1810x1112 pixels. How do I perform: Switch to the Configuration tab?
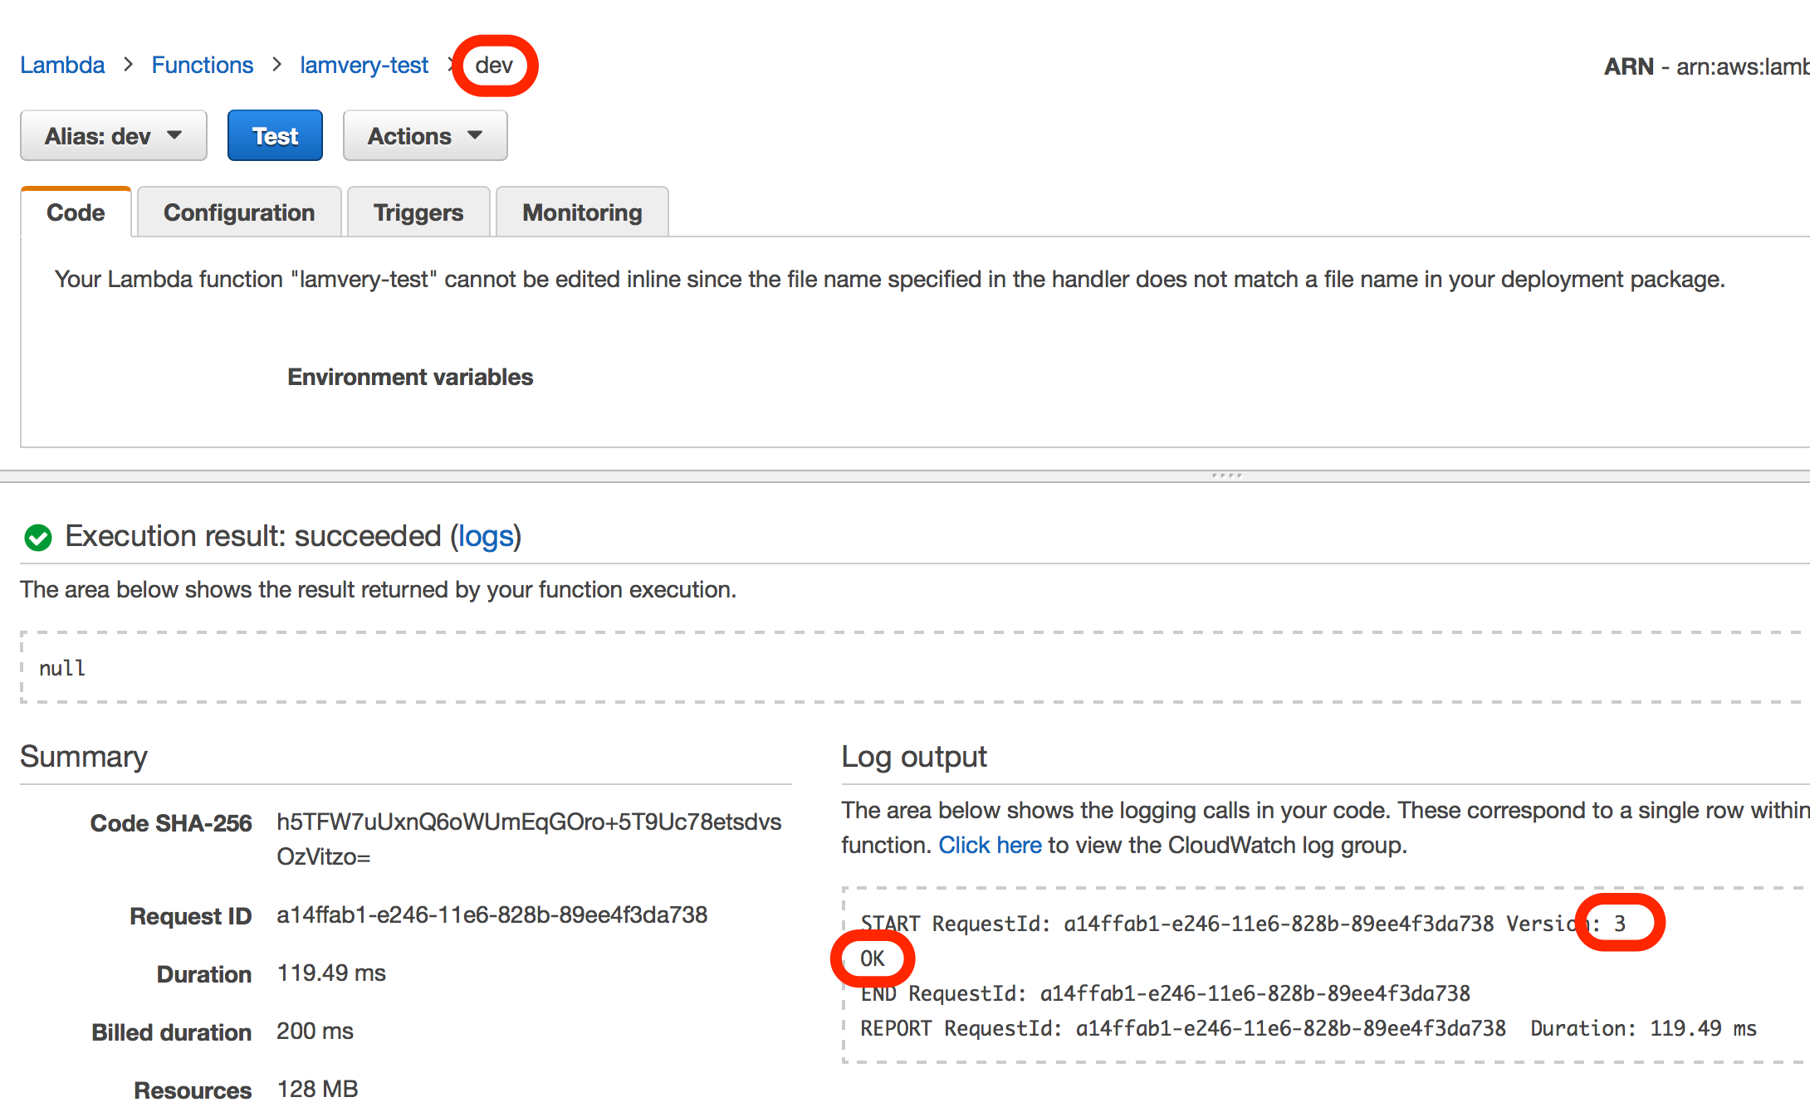coord(239,212)
